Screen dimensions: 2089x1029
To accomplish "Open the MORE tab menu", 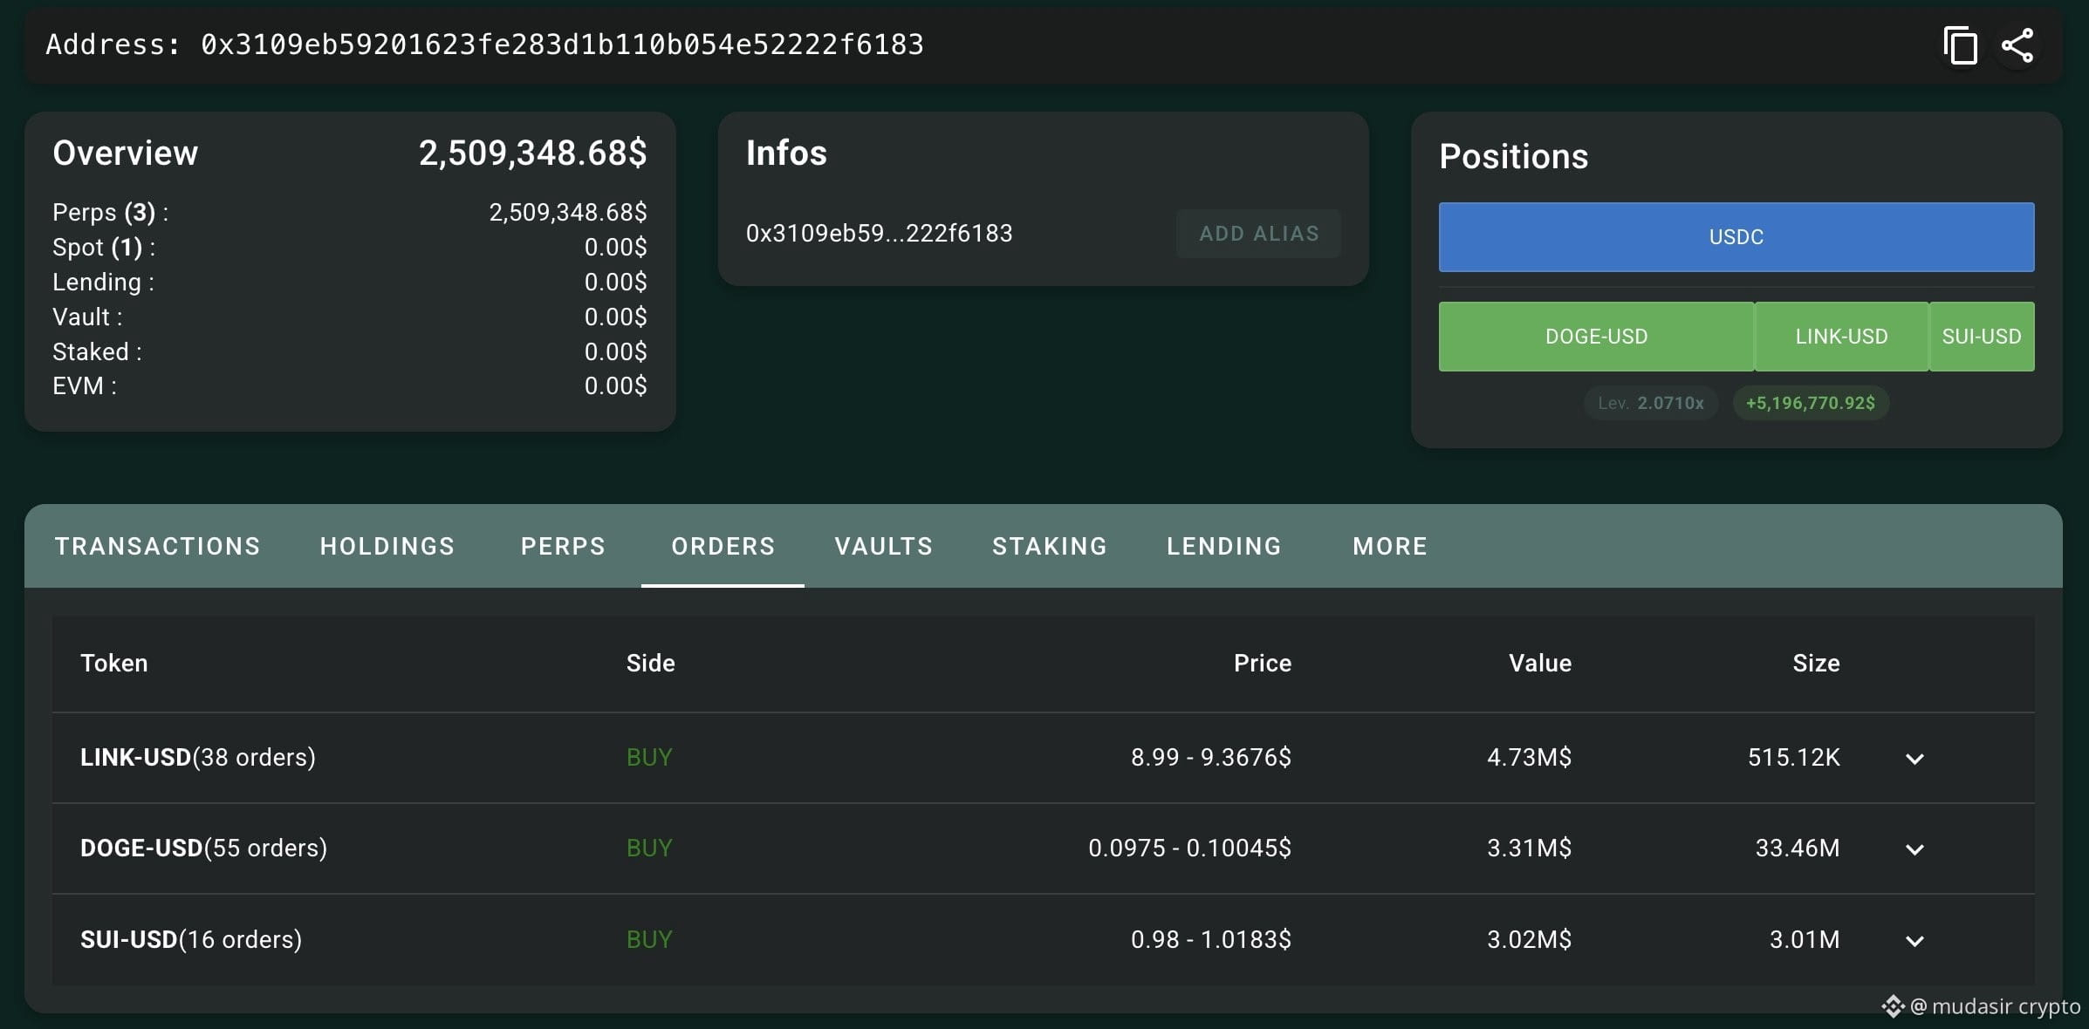I will tap(1390, 546).
